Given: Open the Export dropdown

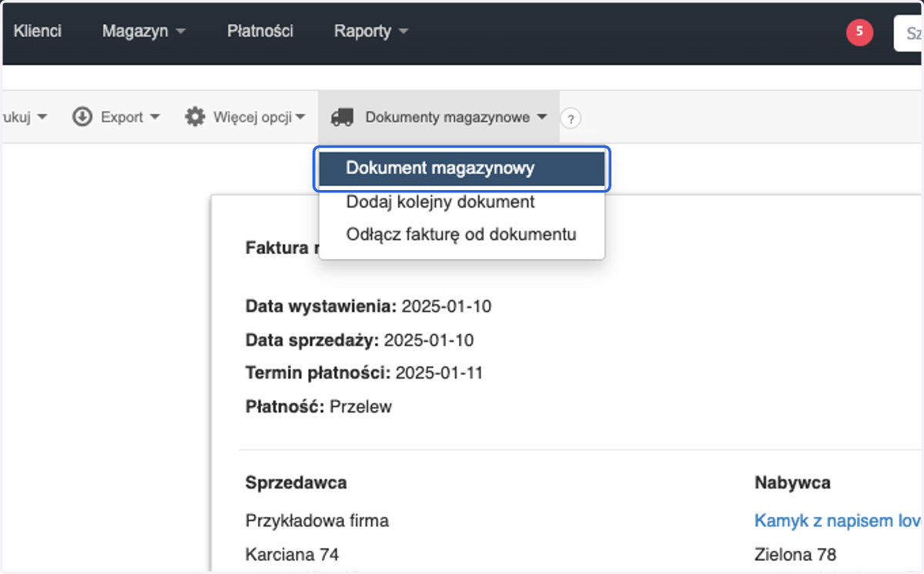Looking at the screenshot, I should [116, 117].
